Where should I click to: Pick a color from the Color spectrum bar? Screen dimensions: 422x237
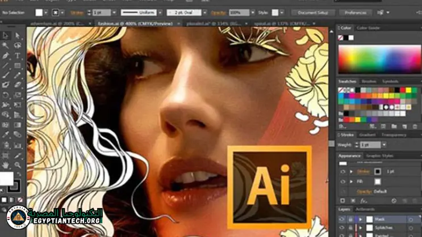(x=379, y=59)
